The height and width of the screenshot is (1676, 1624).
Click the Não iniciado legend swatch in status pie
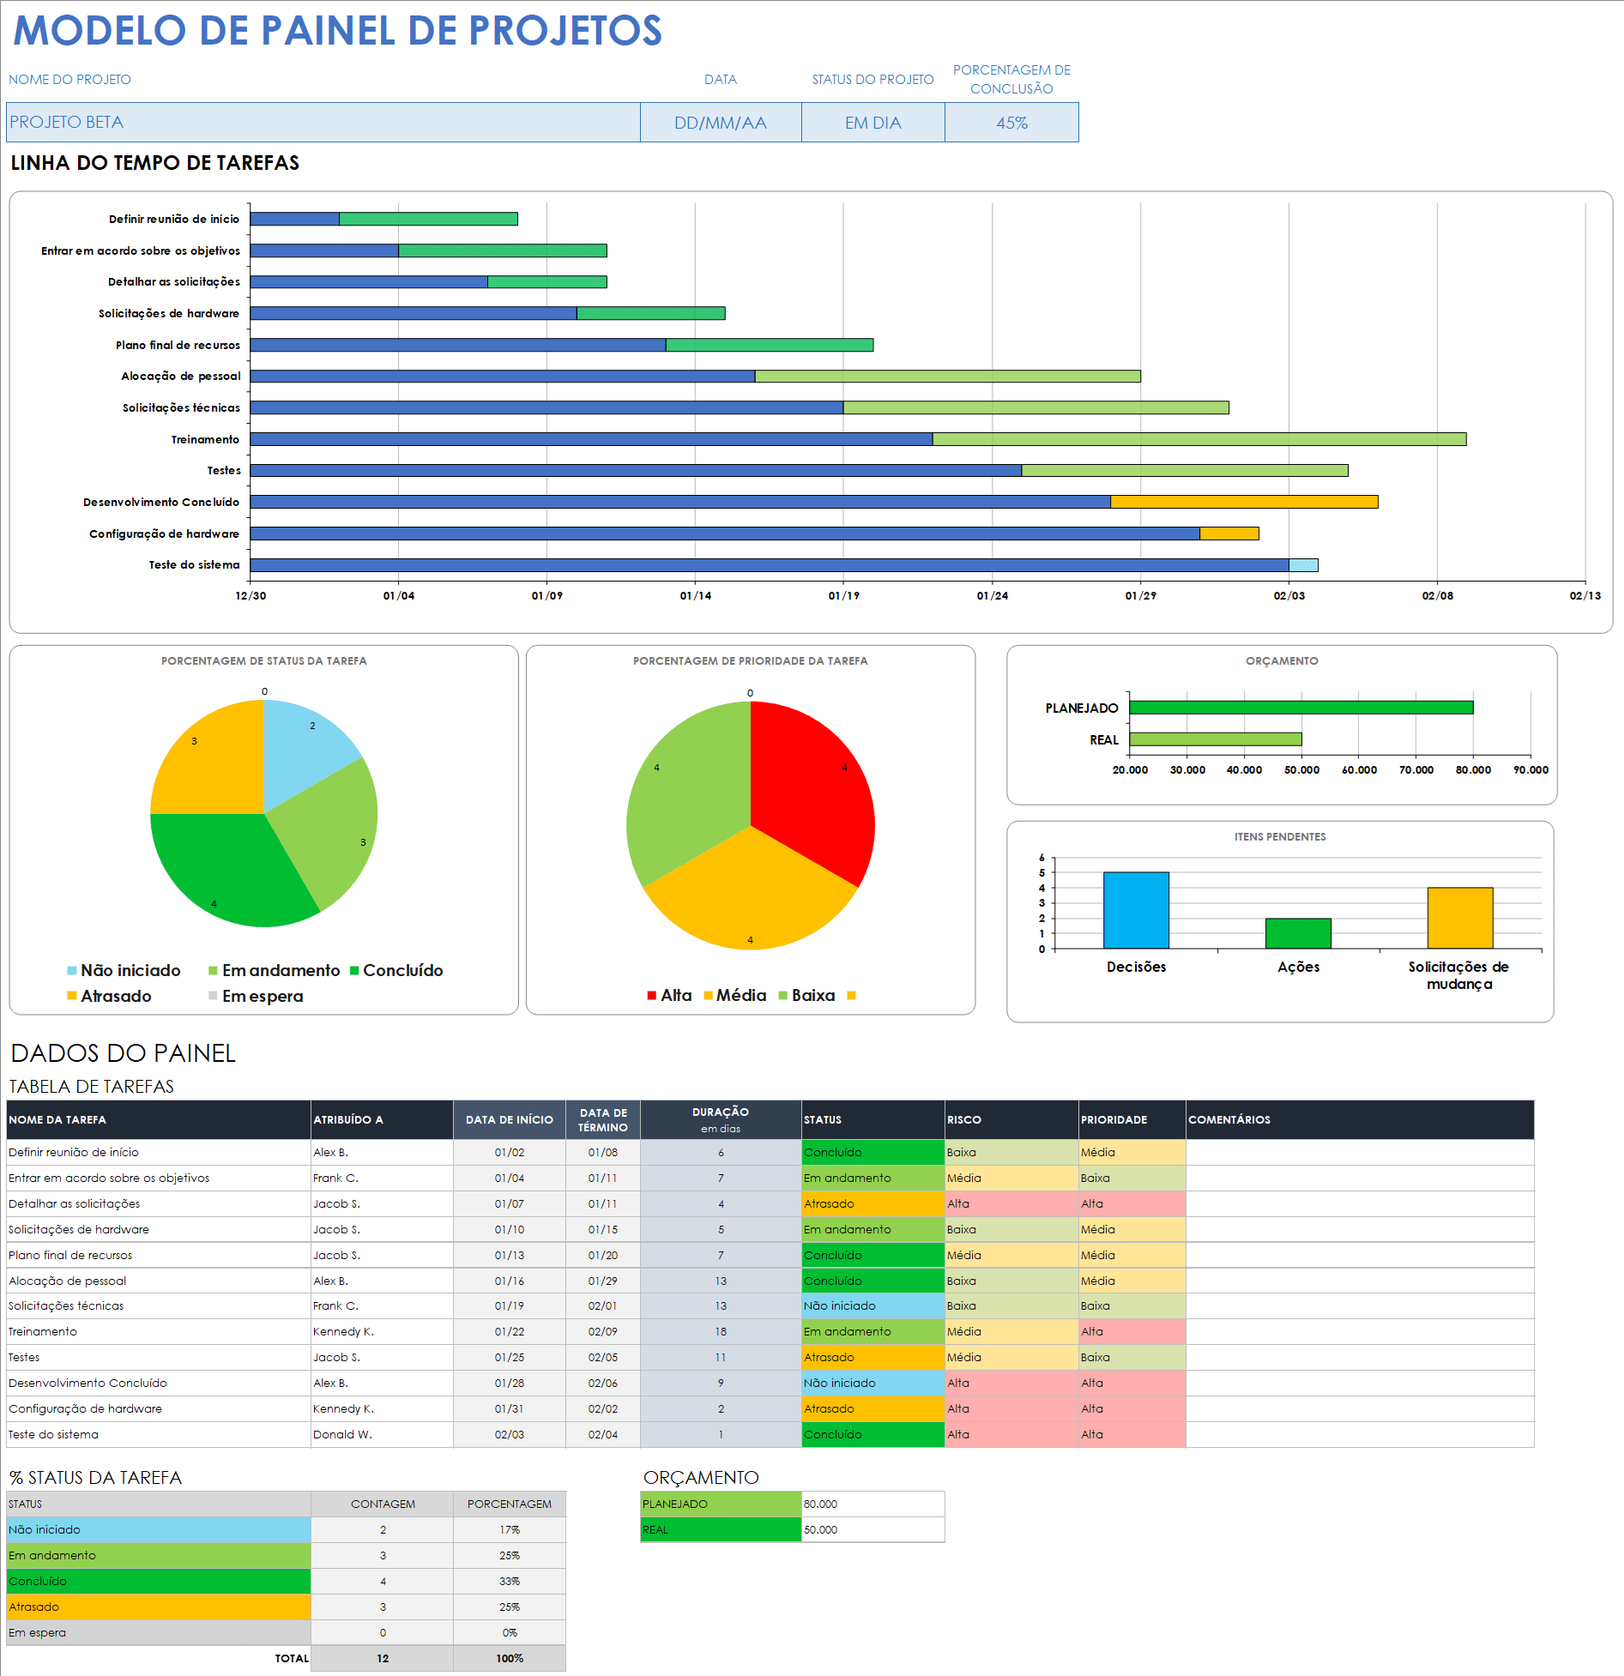[72, 971]
